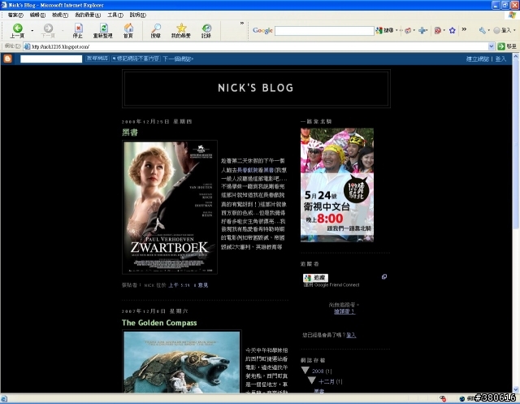Click the grayed Forward arrow button
The image size is (520, 404).
point(48,31)
